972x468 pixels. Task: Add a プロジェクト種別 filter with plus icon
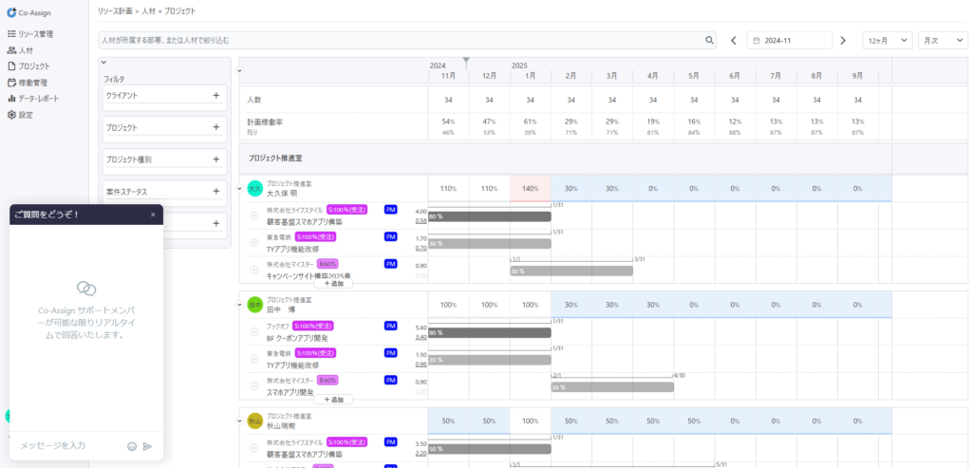pos(215,159)
